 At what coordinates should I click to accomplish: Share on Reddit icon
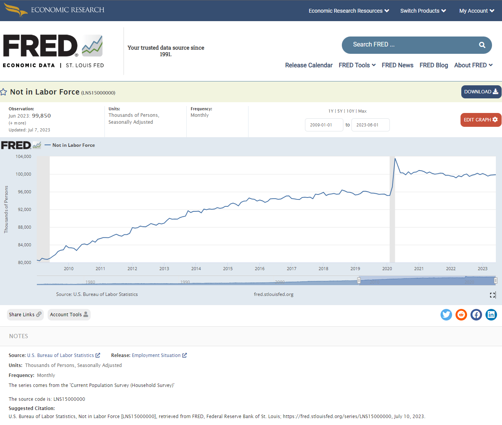click(x=461, y=315)
